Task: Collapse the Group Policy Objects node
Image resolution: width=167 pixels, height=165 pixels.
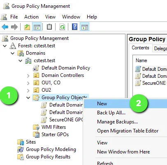Action: (x=28, y=98)
